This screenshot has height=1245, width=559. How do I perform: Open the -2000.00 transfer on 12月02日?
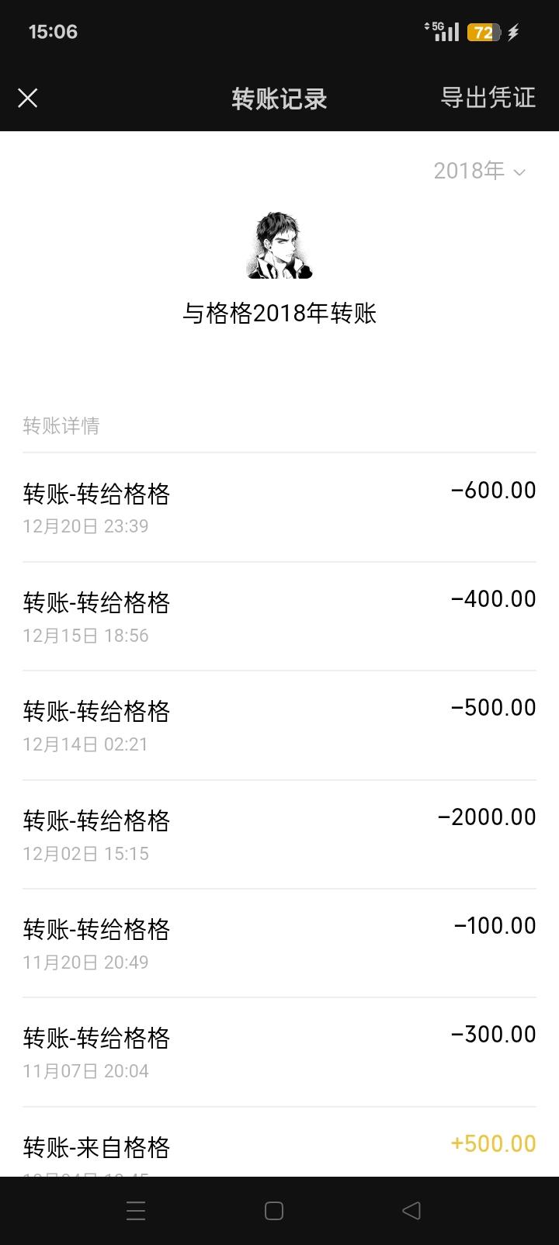279,834
